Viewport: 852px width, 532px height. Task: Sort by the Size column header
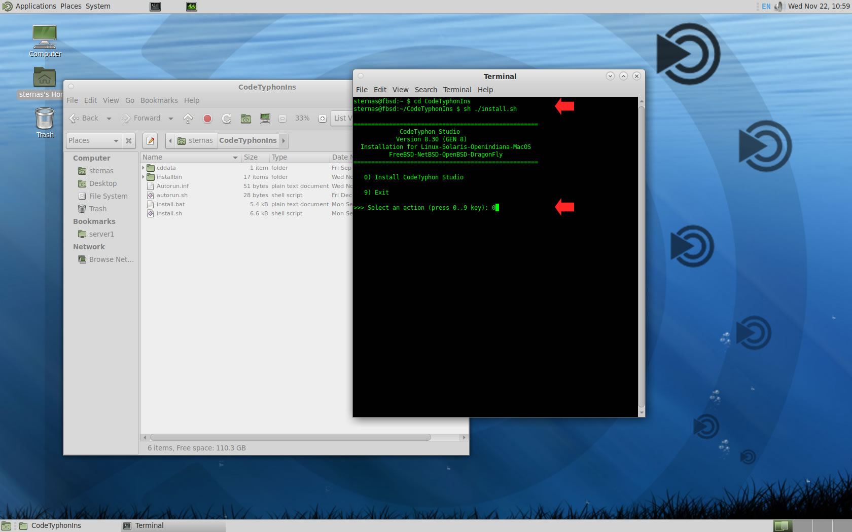255,158
